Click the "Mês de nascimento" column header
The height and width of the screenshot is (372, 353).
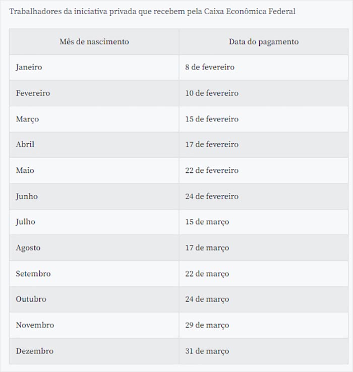pyautogui.click(x=94, y=42)
